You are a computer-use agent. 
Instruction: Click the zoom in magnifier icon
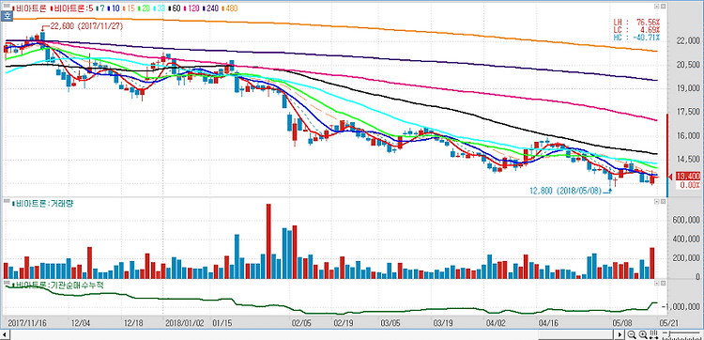pyautogui.click(x=643, y=334)
